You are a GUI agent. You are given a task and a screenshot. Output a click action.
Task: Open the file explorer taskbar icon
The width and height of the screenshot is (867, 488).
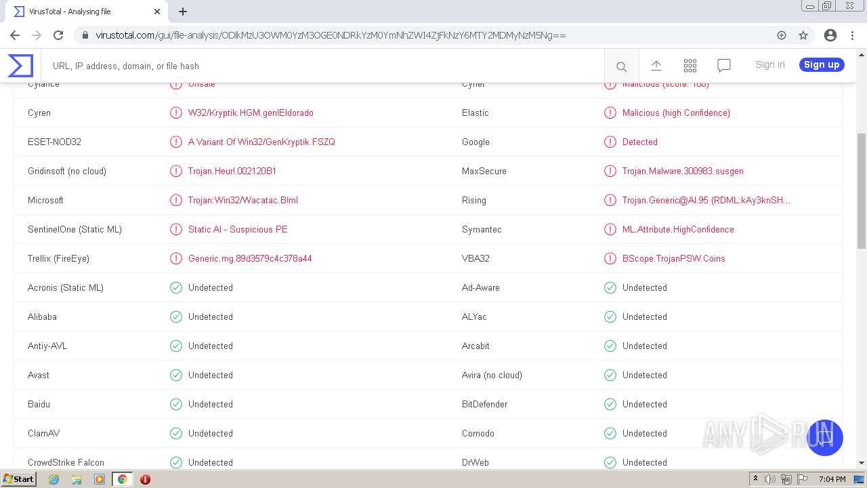(x=77, y=479)
